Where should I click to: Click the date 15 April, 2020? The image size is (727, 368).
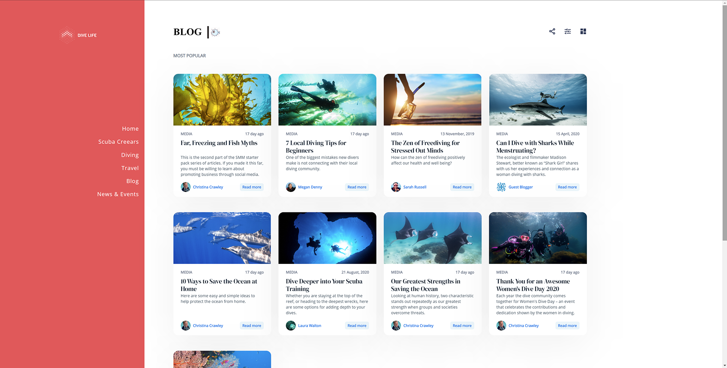click(x=568, y=134)
